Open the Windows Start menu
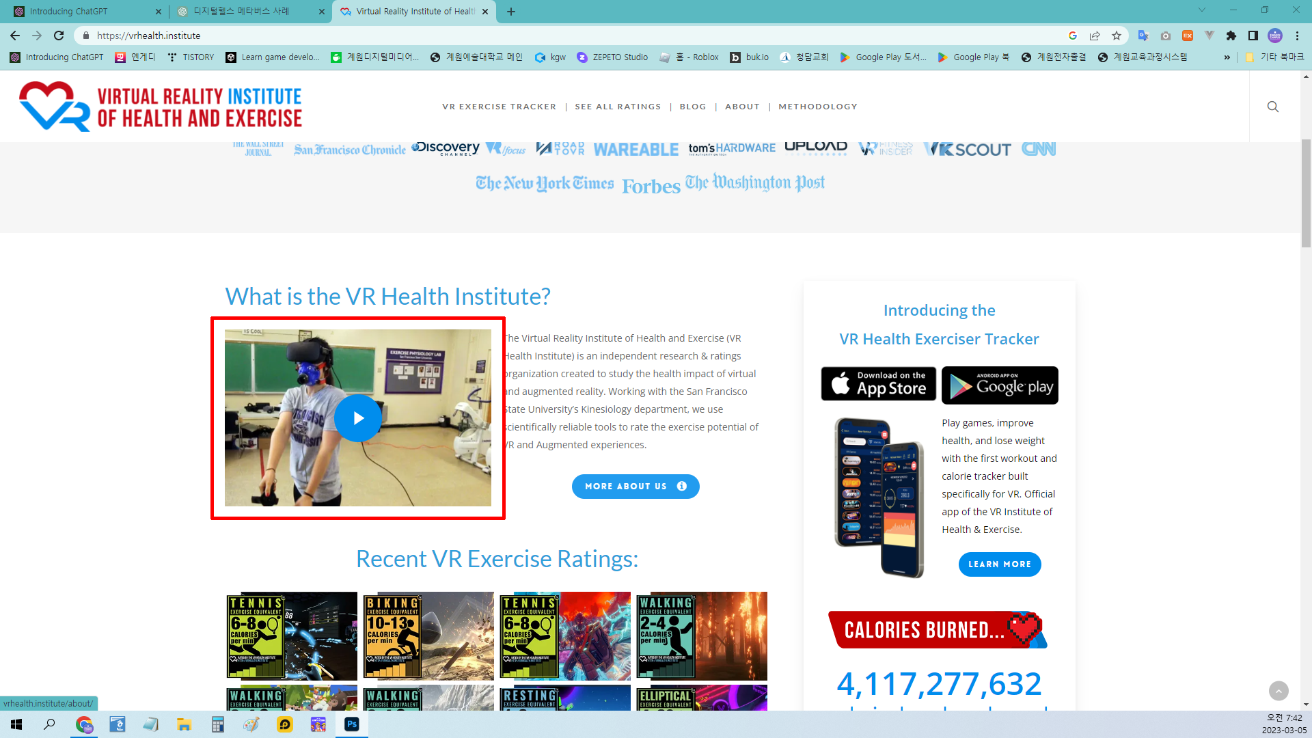Screen dimensions: 1312x738 pyautogui.click(x=16, y=724)
